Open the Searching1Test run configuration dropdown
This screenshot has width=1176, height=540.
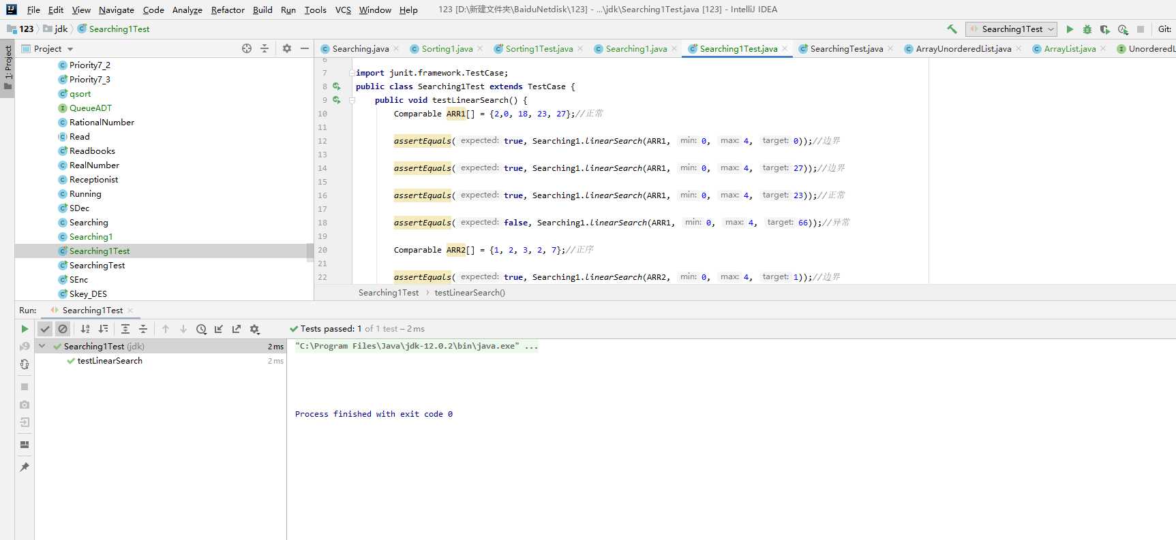1012,29
